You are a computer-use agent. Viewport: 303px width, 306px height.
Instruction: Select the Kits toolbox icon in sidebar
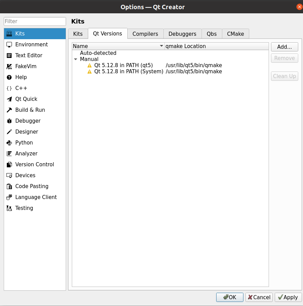[9, 34]
